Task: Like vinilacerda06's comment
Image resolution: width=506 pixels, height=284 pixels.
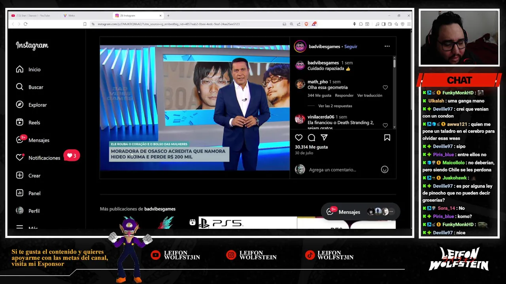Action: pyautogui.click(x=385, y=125)
